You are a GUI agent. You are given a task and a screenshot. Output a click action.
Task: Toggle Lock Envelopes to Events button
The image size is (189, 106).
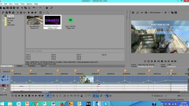point(107,96)
